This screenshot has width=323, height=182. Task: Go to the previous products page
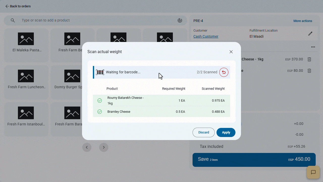[x=87, y=147]
